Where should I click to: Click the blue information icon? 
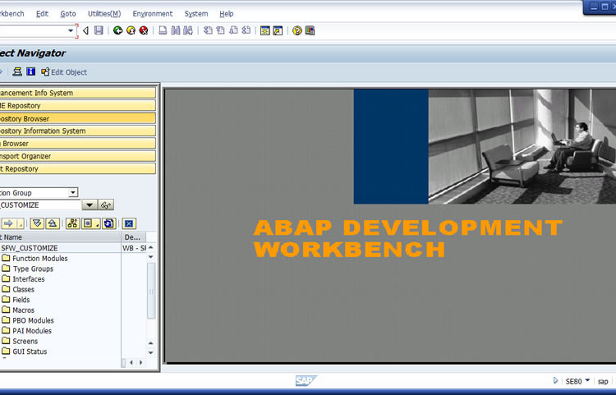coord(30,71)
